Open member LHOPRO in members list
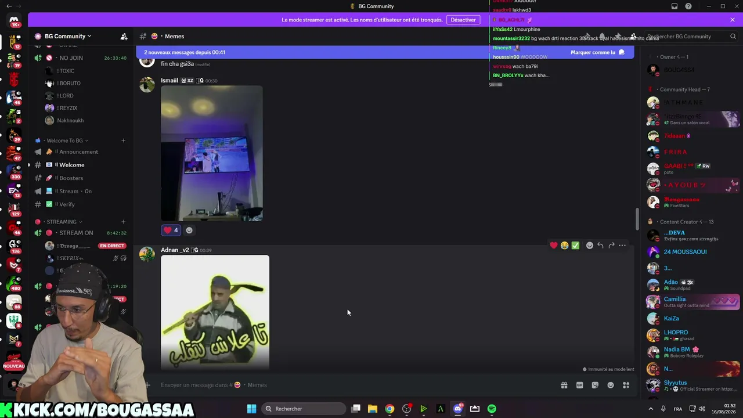 tap(693, 335)
